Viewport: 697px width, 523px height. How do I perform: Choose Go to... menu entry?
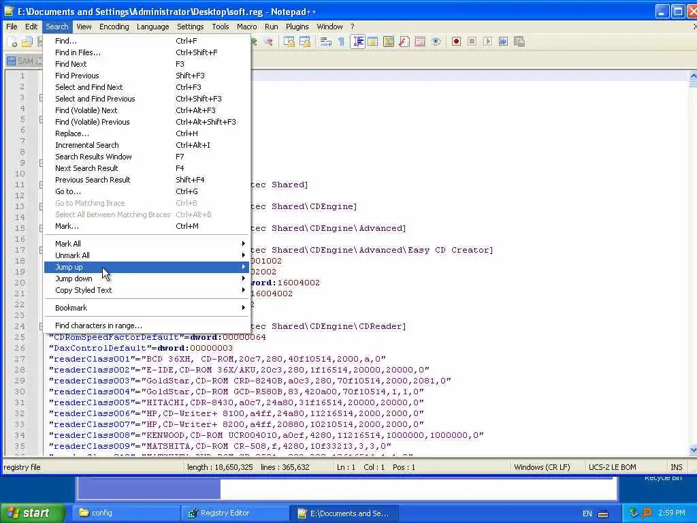coord(146,191)
